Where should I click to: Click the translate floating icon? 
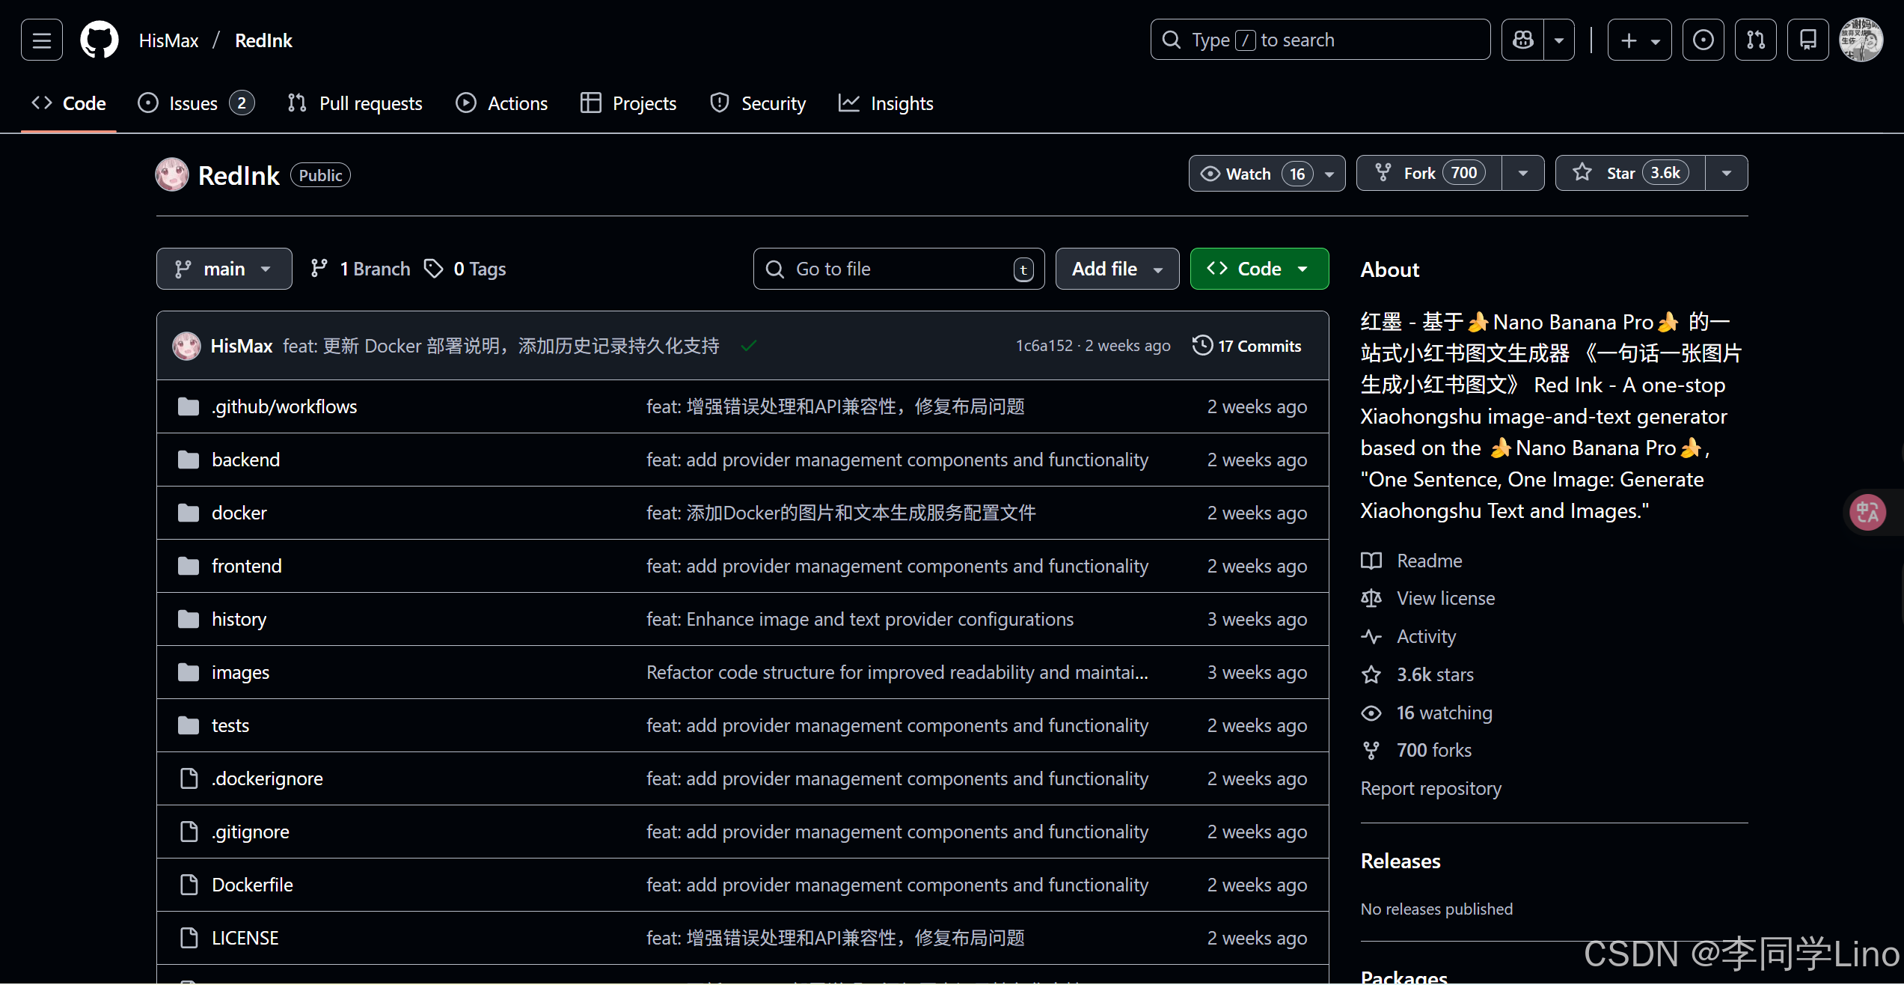click(1867, 513)
